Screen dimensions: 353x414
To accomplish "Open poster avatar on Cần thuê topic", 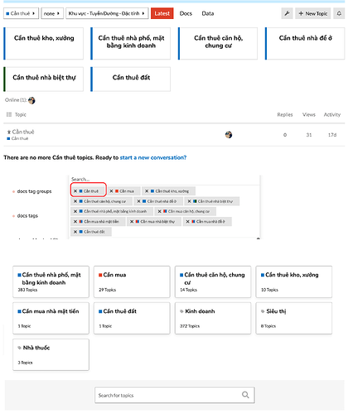I will [x=229, y=135].
